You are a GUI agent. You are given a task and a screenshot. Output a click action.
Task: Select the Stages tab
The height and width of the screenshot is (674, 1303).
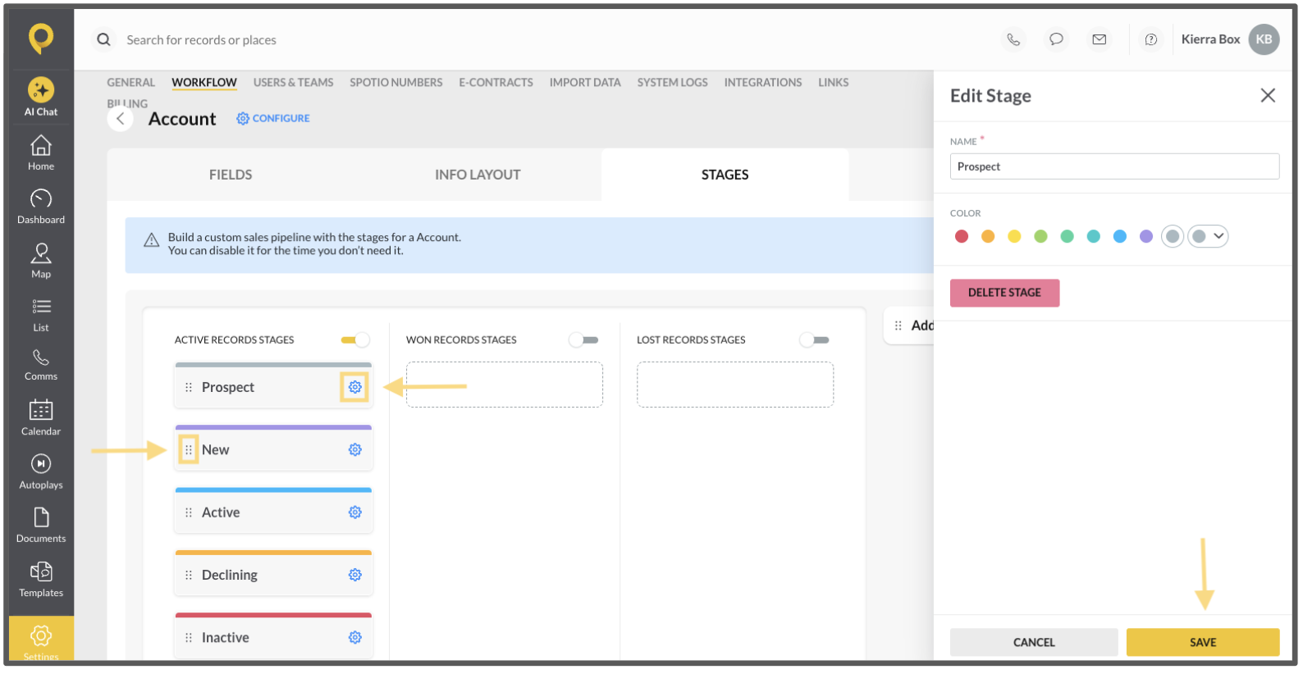[725, 175]
